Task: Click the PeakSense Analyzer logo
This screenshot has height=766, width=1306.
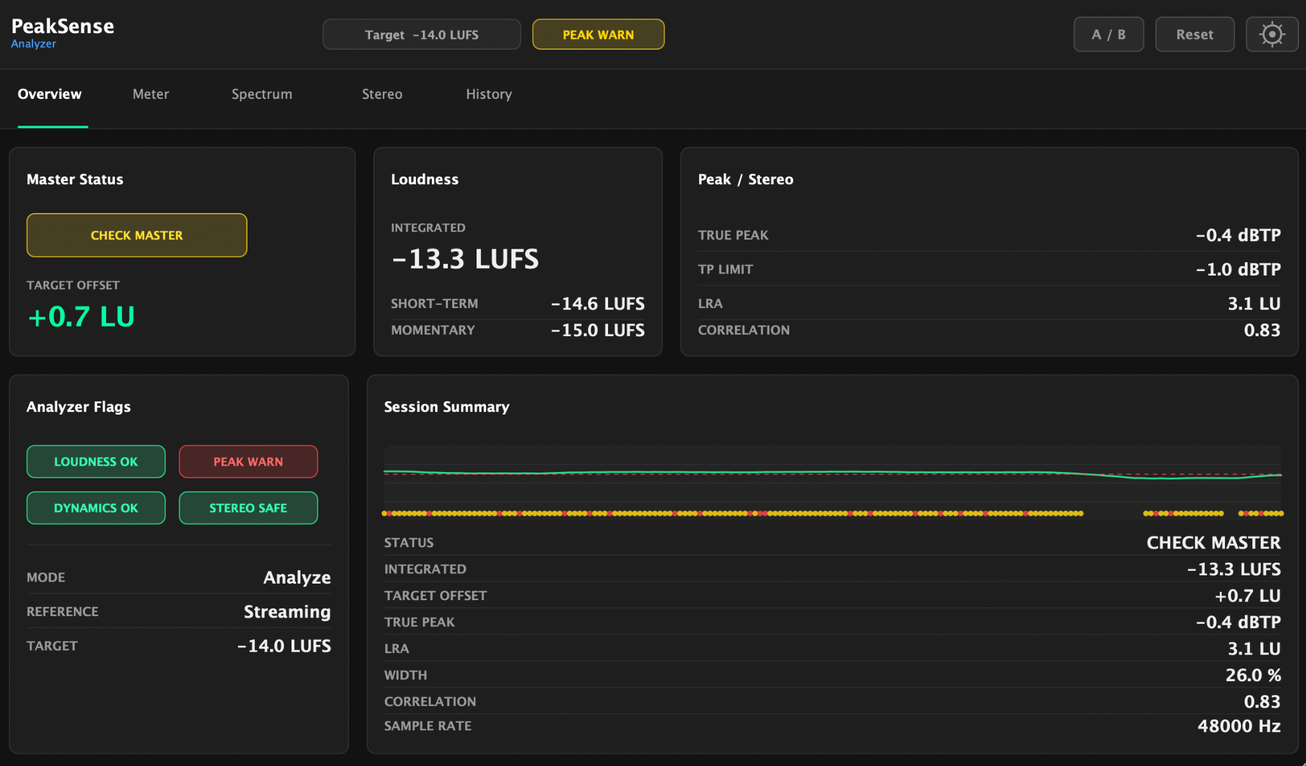Action: click(63, 33)
